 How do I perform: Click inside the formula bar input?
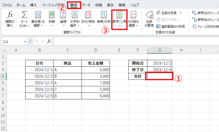pyautogui.click(x=136, y=41)
